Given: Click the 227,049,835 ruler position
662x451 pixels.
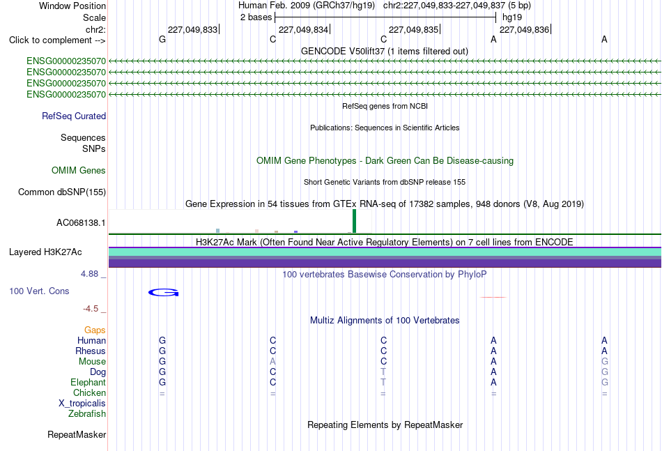Looking at the screenshot, I should (413, 29).
